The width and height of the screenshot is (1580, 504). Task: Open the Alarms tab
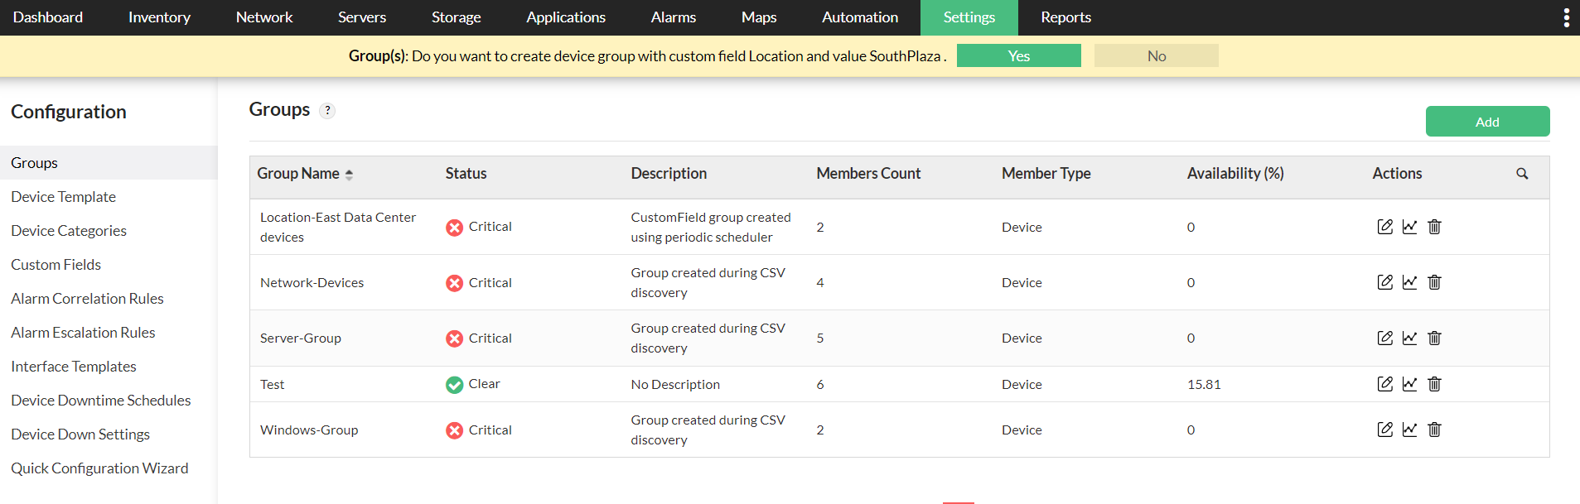pos(673,17)
